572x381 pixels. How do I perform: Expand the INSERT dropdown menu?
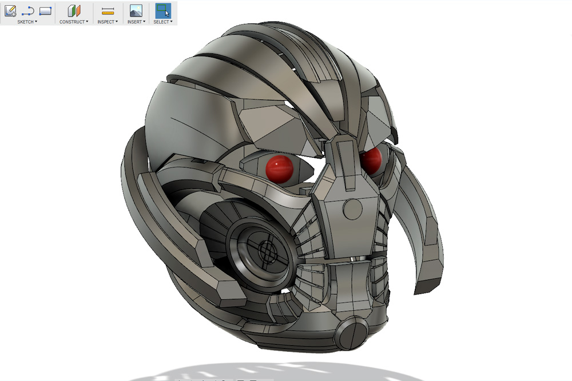(x=136, y=22)
